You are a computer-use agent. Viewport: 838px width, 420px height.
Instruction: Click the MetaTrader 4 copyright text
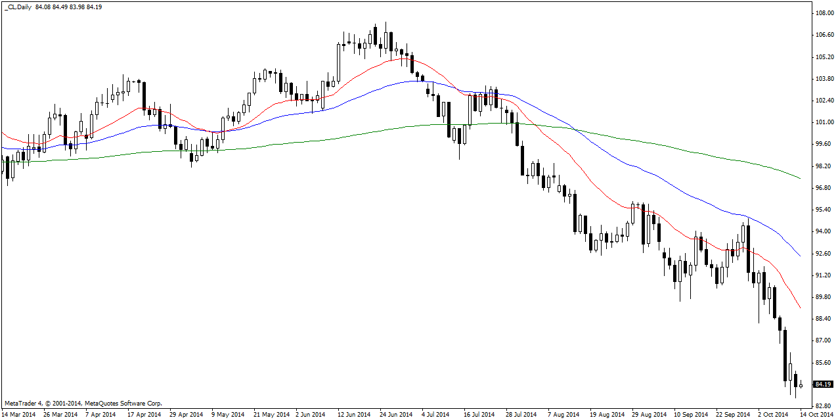(x=82, y=403)
